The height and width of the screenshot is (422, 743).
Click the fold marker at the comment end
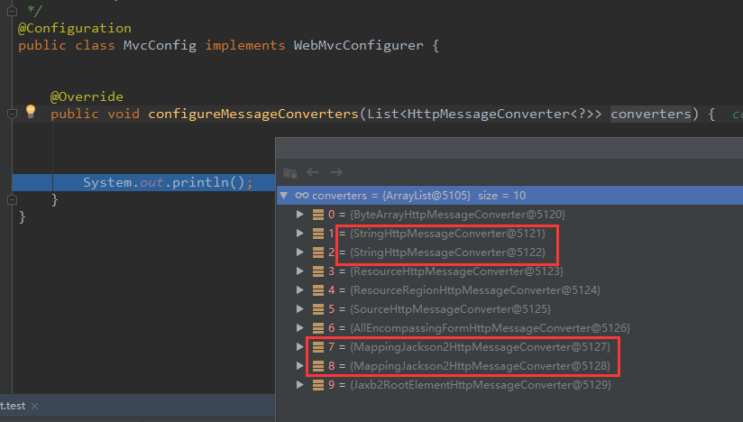[13, 11]
